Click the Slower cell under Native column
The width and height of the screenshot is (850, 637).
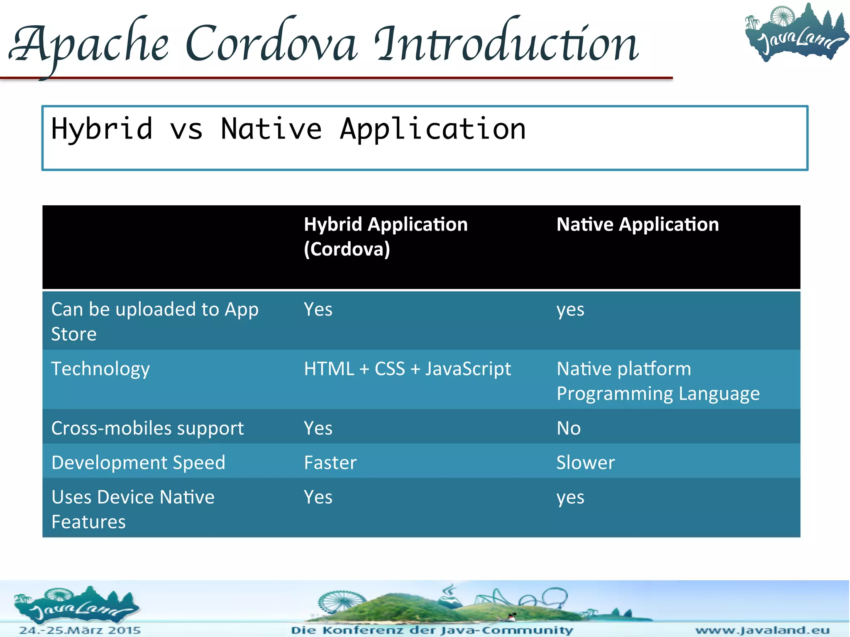click(585, 462)
